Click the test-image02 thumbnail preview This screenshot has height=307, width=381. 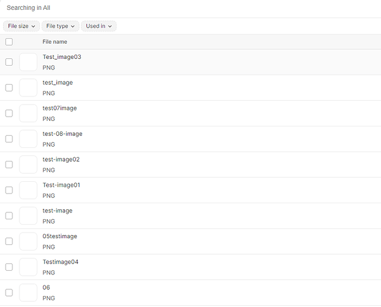(x=28, y=165)
